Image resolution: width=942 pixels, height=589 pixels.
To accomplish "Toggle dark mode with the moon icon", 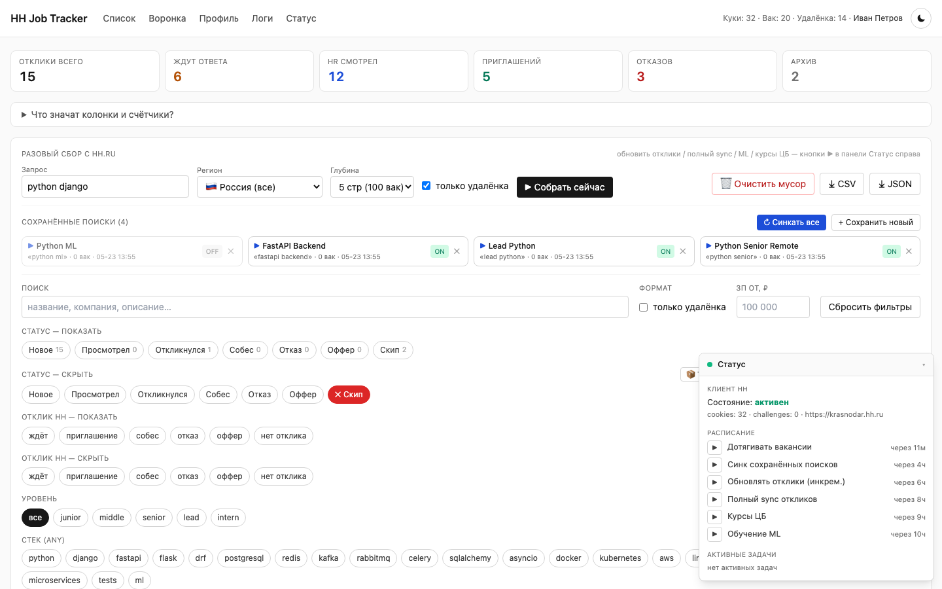I will point(921,18).
